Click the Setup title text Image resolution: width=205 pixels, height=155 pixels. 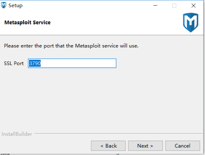point(16,6)
